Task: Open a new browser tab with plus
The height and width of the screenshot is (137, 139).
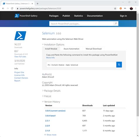Action: point(38,4)
